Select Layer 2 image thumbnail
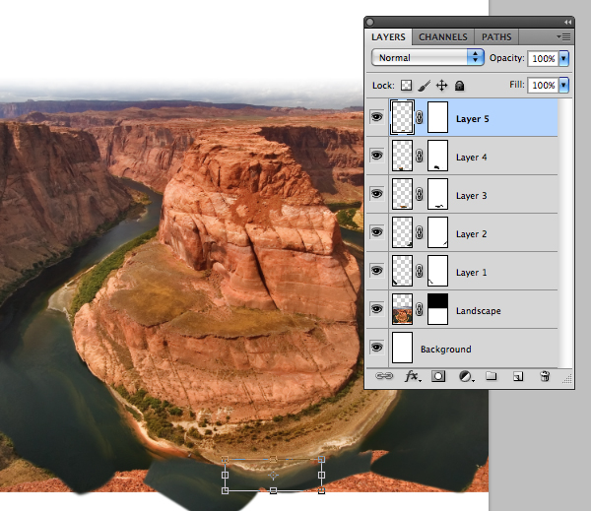The height and width of the screenshot is (511, 591). coord(402,232)
